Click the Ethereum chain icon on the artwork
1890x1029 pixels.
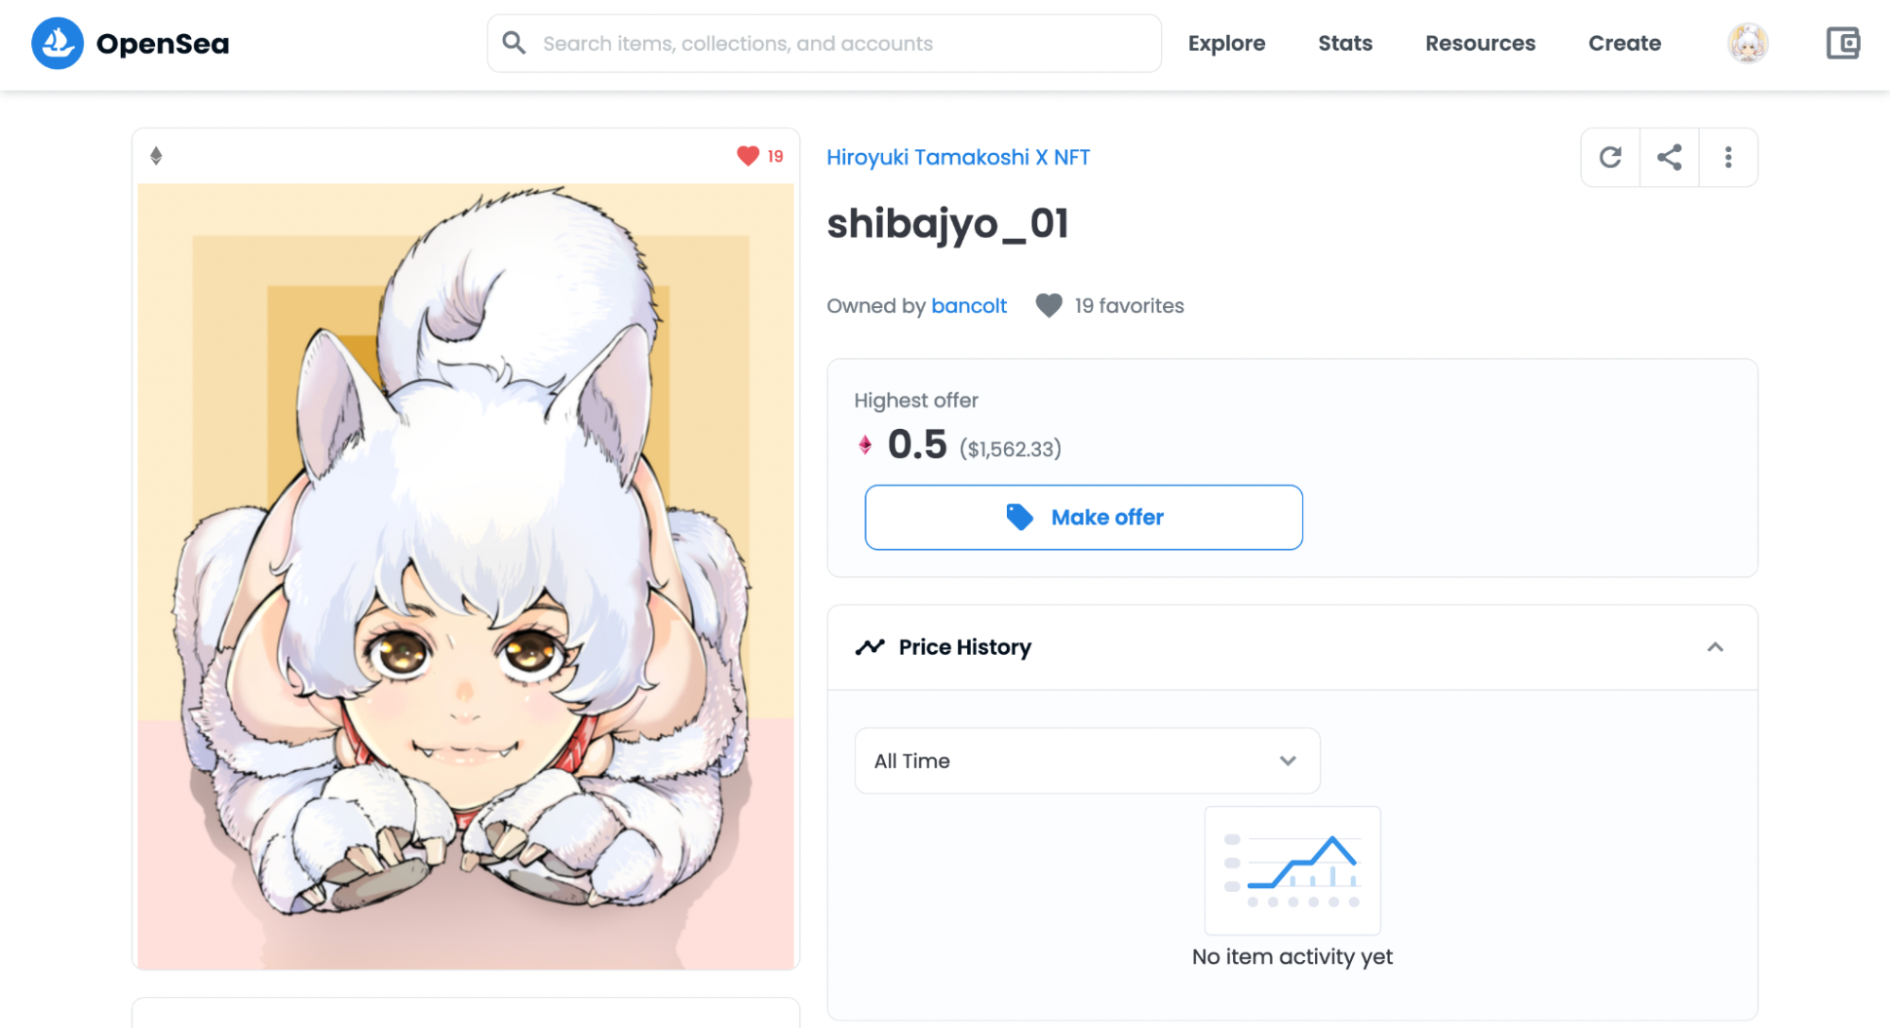tap(156, 156)
